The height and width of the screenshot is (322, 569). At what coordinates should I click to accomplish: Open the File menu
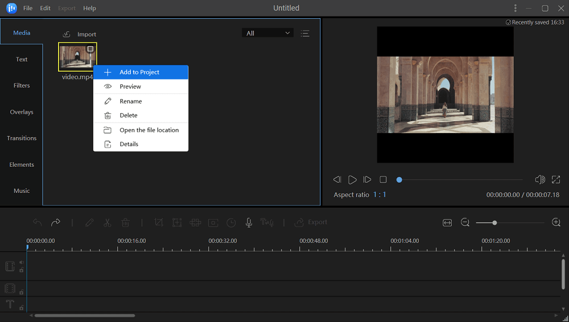pos(28,9)
